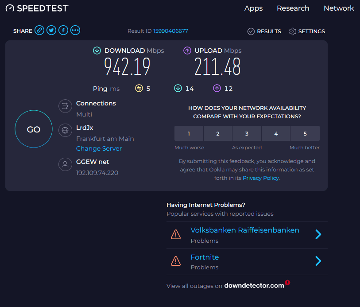This screenshot has height=307, width=360.
Task: Click the Having Internet Problems? heading
Action: (x=206, y=205)
